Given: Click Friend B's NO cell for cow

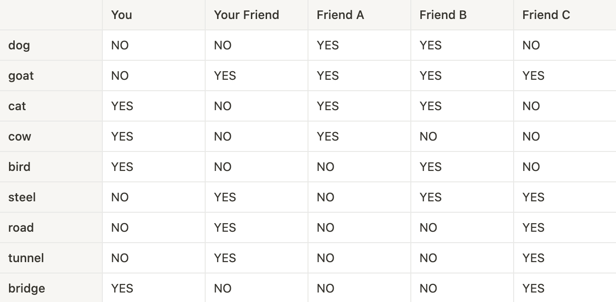Looking at the screenshot, I should (x=428, y=137).
